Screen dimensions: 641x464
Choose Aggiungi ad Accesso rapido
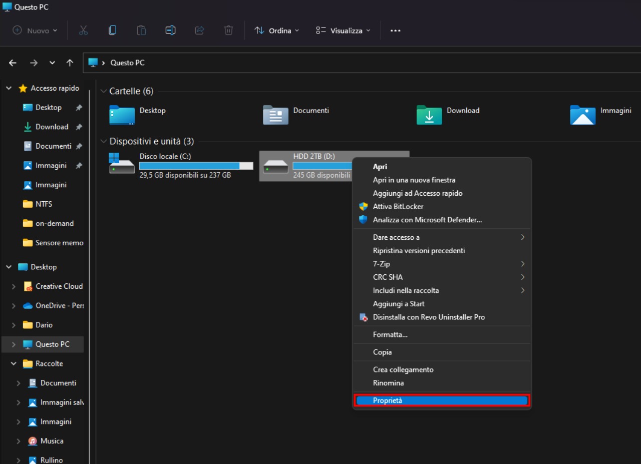[x=442, y=193]
